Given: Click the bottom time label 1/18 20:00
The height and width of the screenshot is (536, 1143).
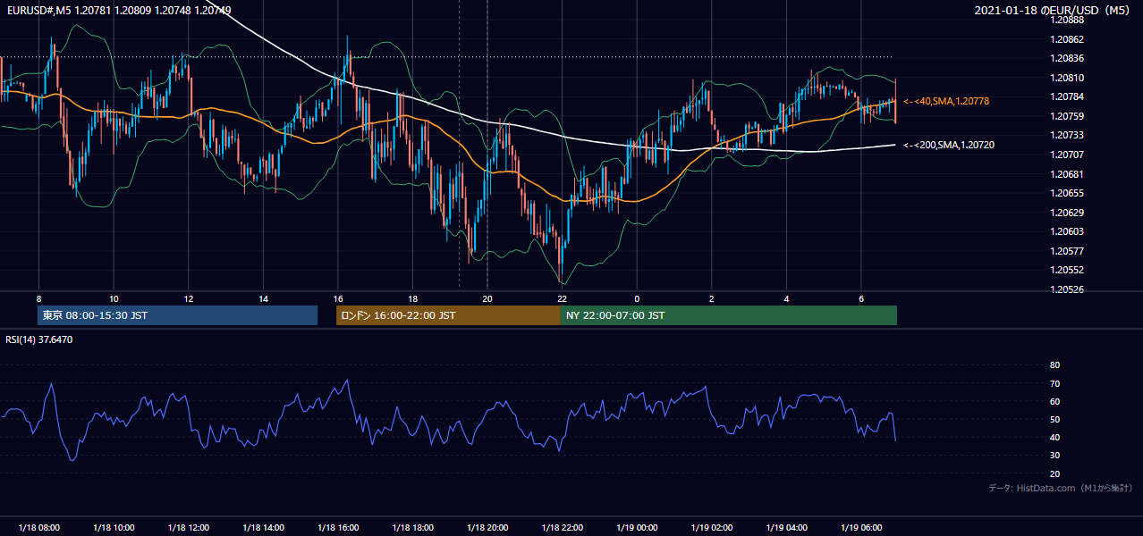Looking at the screenshot, I should 487,528.
